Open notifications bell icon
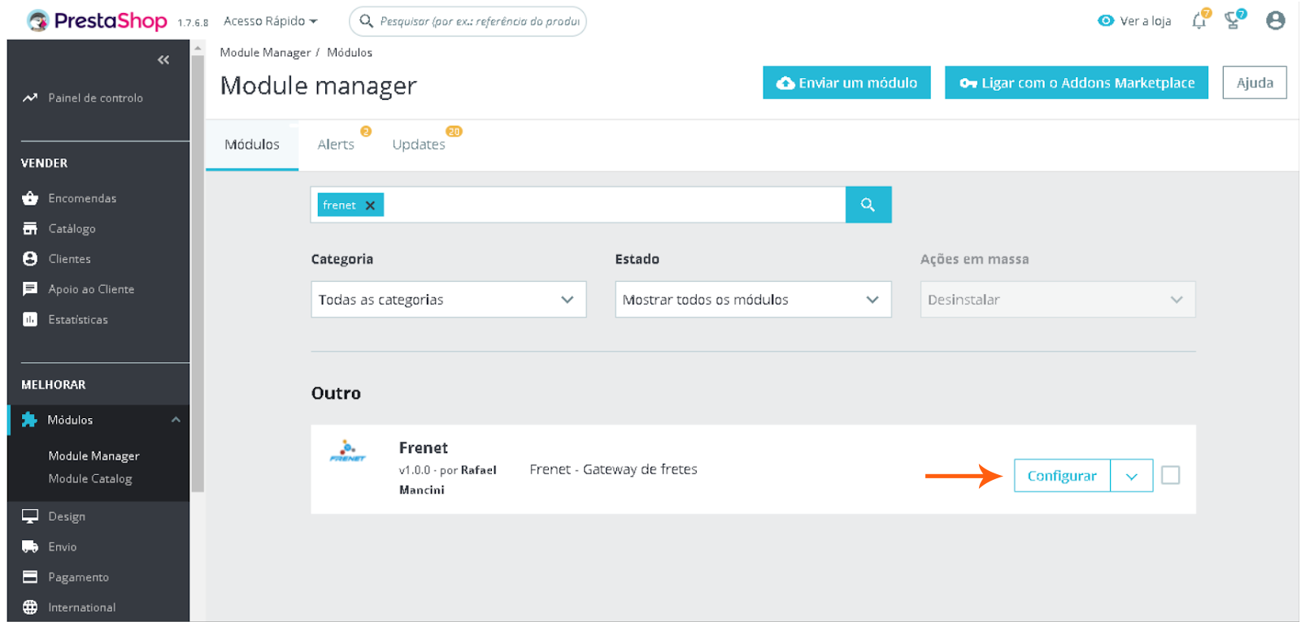Screen dimensions: 1301x622 (1199, 21)
